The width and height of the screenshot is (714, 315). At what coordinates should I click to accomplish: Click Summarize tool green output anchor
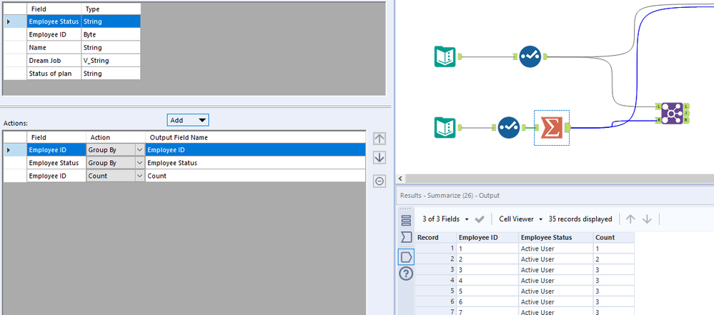tap(567, 129)
